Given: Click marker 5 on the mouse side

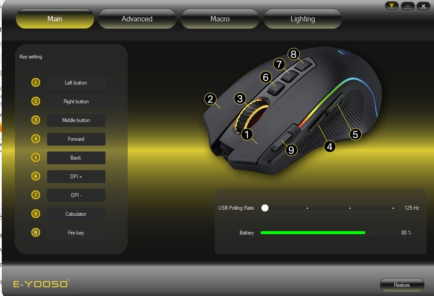Looking at the screenshot, I should (x=356, y=135).
